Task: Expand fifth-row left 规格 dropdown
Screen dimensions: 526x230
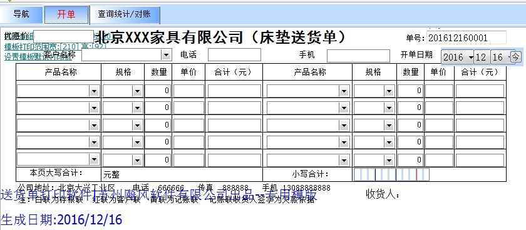Action: point(137,160)
